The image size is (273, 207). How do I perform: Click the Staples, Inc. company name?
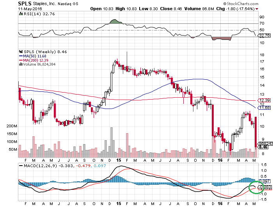pos(44,4)
